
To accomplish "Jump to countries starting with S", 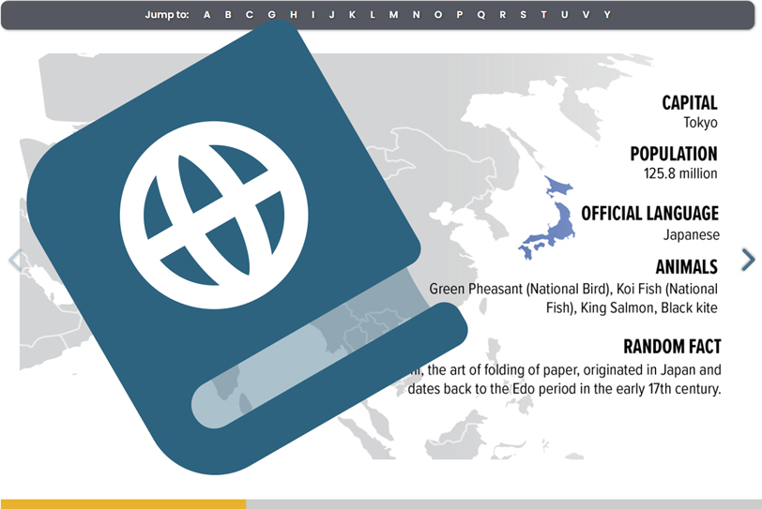I will coord(523,15).
